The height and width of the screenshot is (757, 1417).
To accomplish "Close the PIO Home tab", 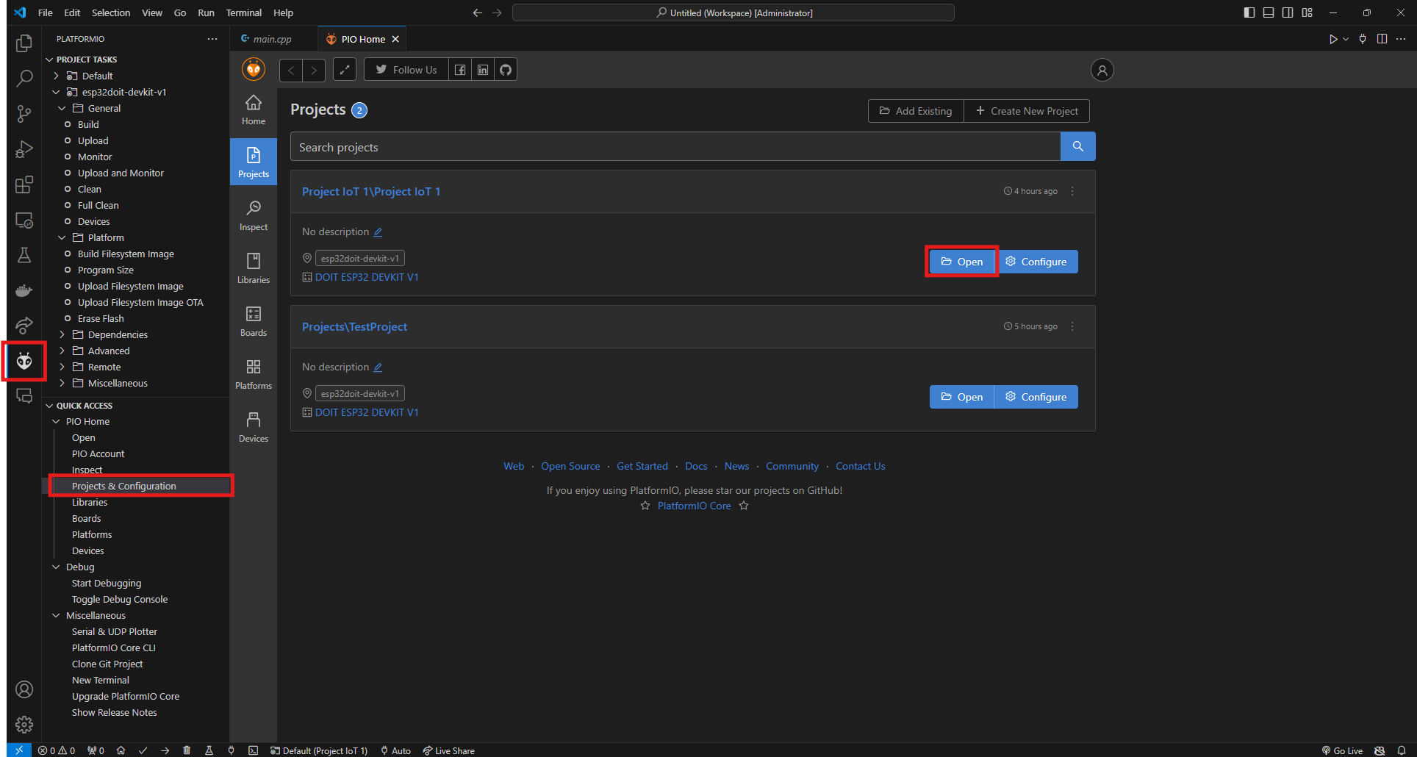I will coord(395,39).
